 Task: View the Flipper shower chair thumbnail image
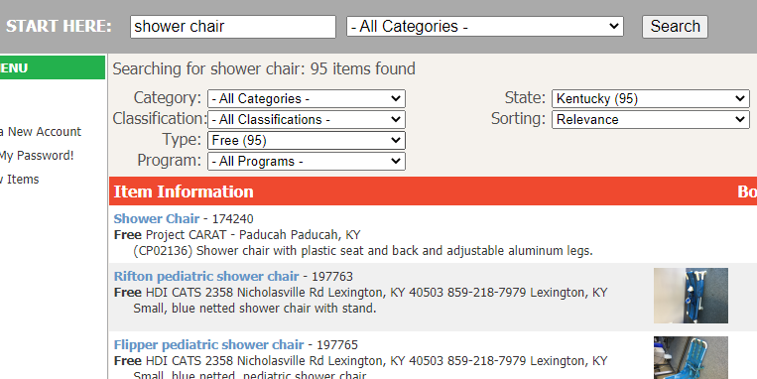click(691, 358)
